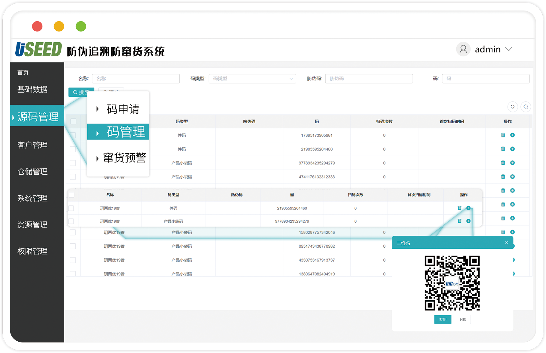Click the 打印 button in QR popup
The width and height of the screenshot is (546, 353).
pos(442,319)
